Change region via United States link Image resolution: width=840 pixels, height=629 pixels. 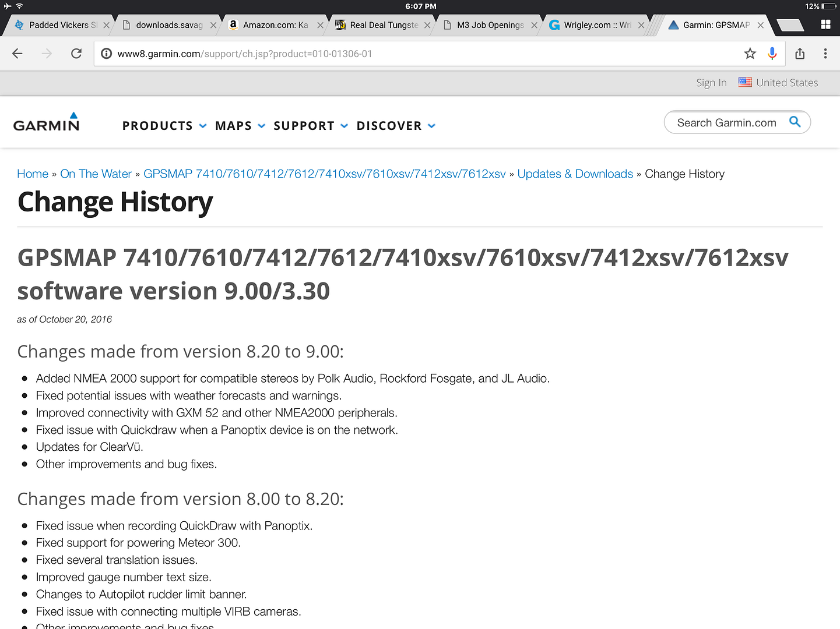(x=787, y=83)
